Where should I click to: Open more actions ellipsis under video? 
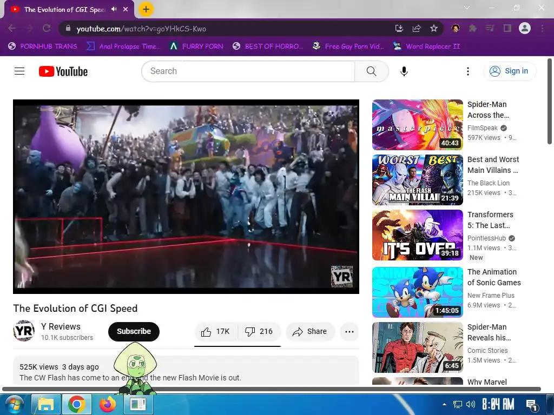tap(349, 331)
